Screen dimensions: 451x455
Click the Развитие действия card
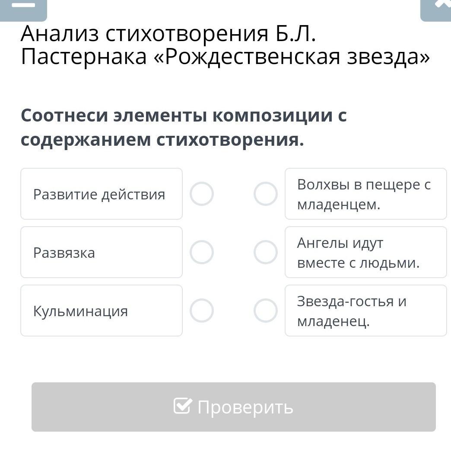click(102, 194)
